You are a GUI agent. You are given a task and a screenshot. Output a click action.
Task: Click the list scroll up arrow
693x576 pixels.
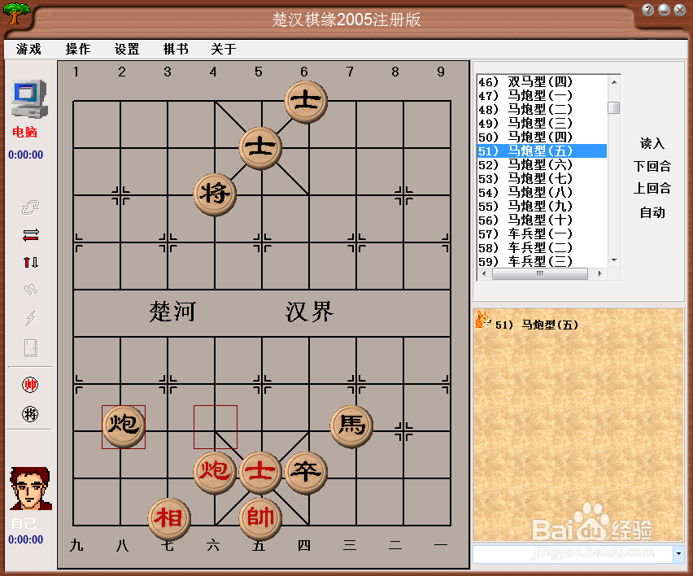click(x=614, y=82)
